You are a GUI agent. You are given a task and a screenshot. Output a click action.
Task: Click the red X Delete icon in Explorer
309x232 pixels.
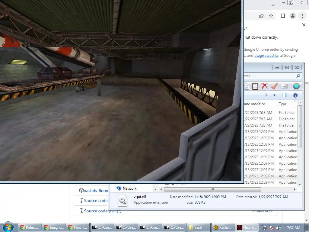(265, 86)
